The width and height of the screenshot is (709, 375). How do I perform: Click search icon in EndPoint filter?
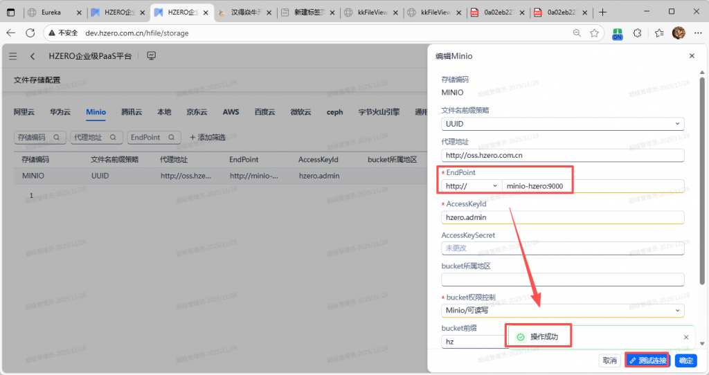(171, 138)
